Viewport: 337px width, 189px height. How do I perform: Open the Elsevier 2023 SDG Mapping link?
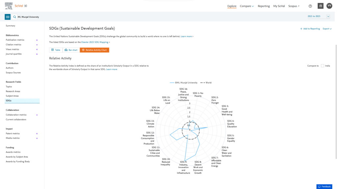coord(95,42)
